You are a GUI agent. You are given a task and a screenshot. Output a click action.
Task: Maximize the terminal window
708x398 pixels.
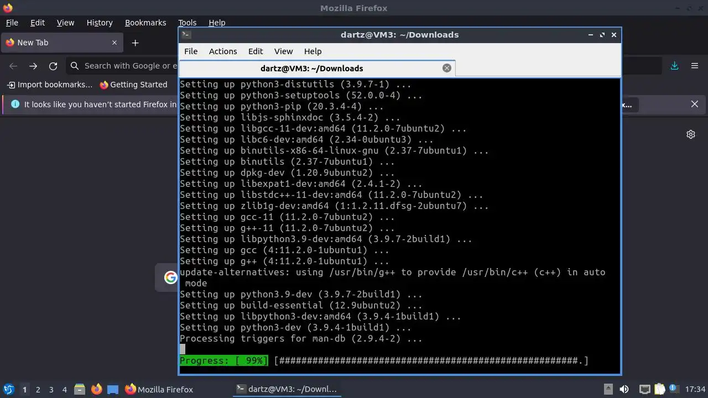pos(602,35)
